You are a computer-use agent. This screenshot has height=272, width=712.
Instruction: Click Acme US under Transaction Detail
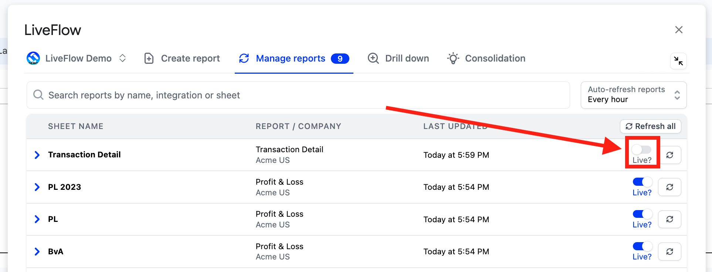pos(273,160)
